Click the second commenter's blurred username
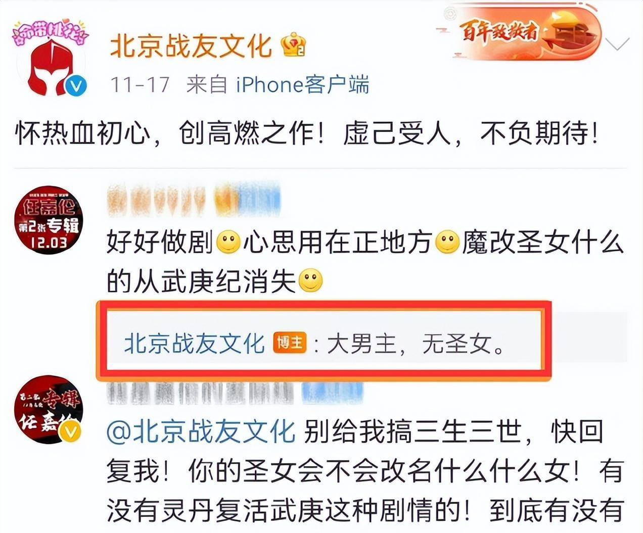This screenshot has width=643, height=533. tap(235, 394)
